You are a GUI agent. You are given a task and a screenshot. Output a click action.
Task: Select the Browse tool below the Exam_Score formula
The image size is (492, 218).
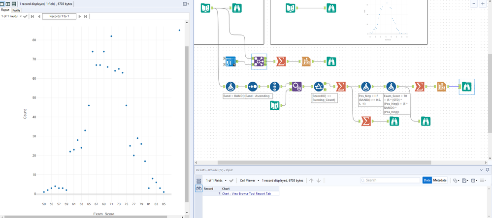[426, 121]
